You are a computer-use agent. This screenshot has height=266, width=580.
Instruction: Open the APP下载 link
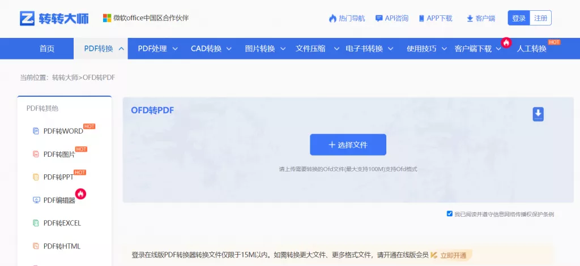pos(440,19)
